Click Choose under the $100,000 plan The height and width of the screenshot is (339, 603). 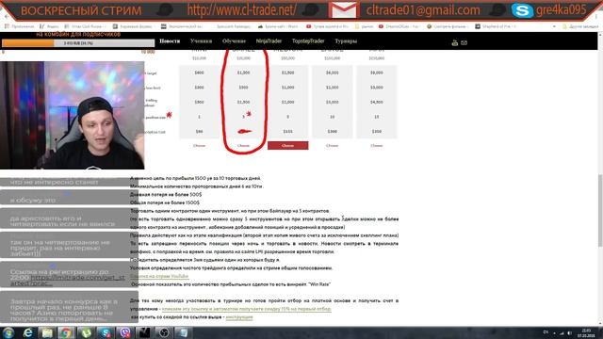tap(333, 146)
